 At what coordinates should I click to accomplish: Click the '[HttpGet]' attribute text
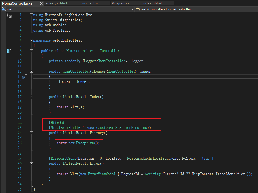[58, 123]
